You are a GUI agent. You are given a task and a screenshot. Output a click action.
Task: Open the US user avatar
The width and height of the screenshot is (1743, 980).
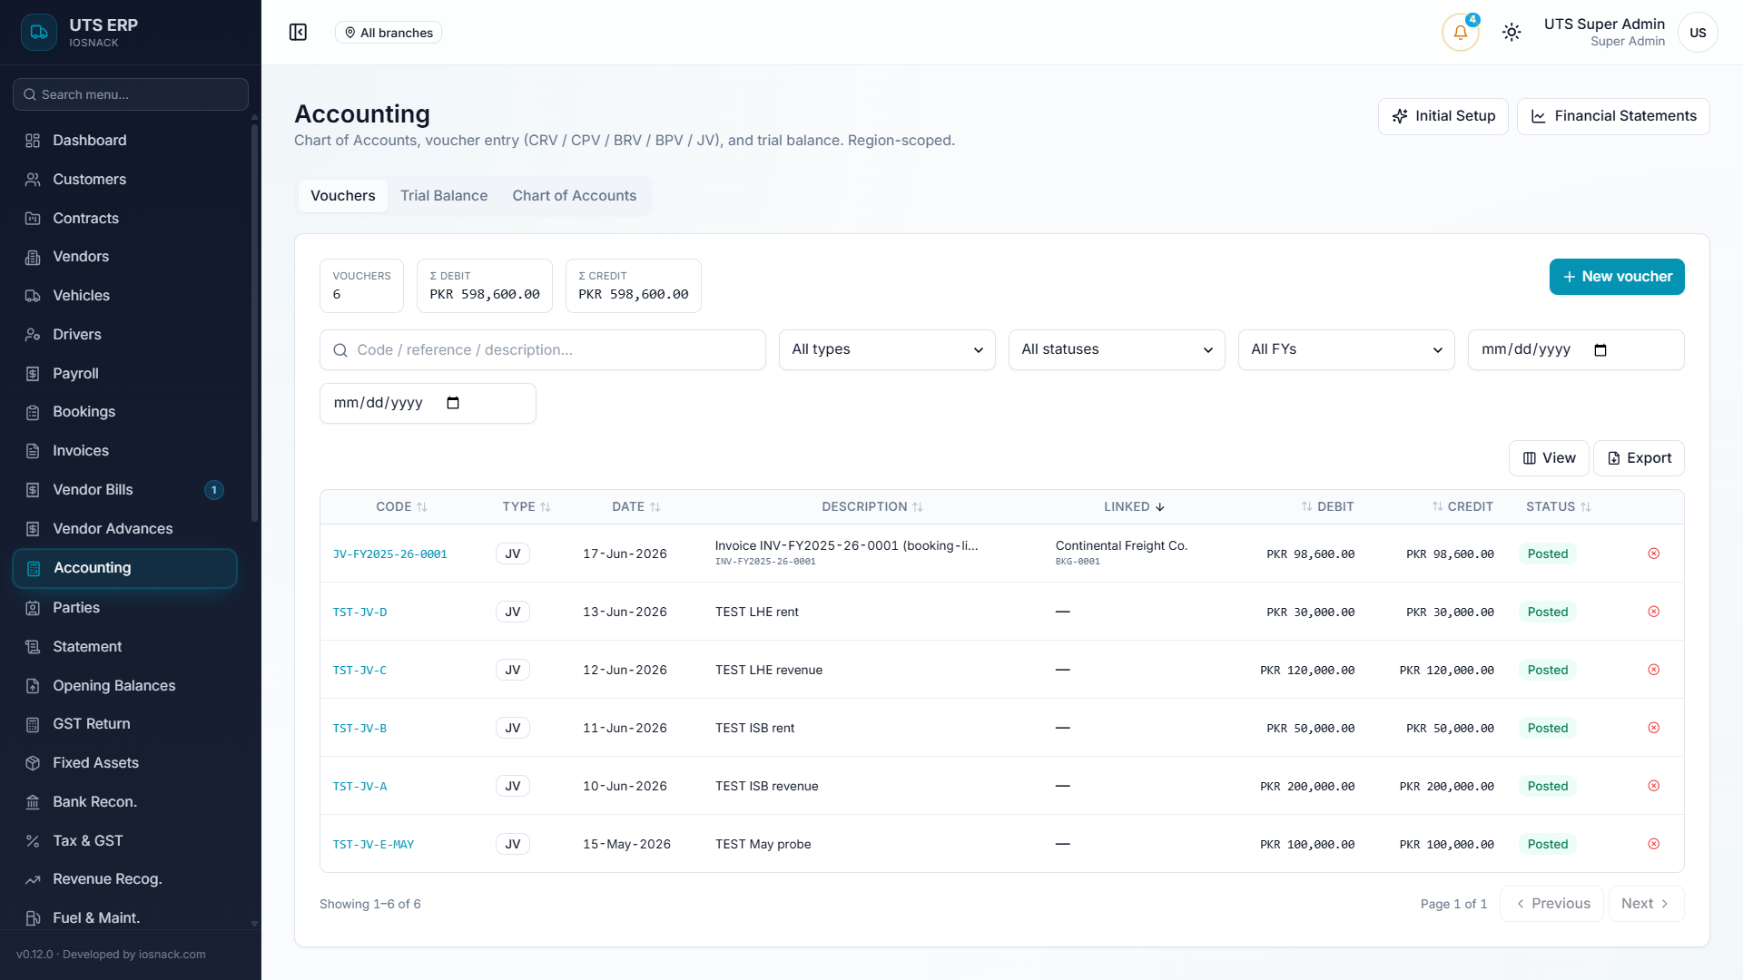pos(1698,33)
